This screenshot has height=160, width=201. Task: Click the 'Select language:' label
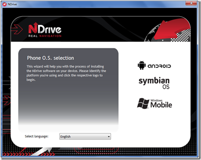pos(36,136)
